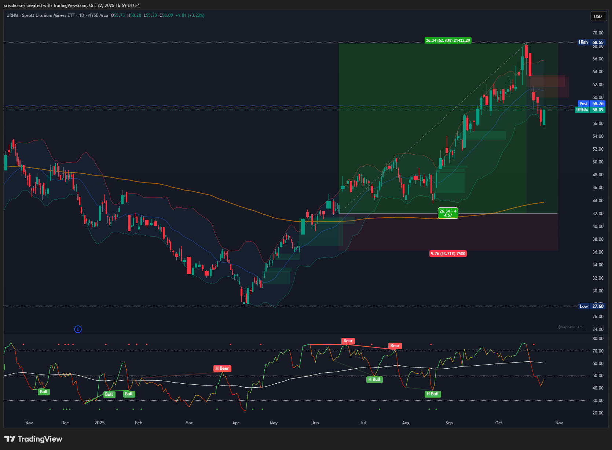Click the close value C58.09
612x450 pixels.
(x=166, y=15)
